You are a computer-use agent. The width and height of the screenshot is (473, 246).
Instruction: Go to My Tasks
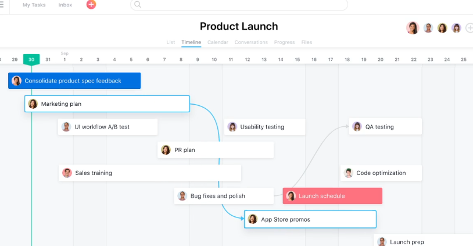point(34,5)
